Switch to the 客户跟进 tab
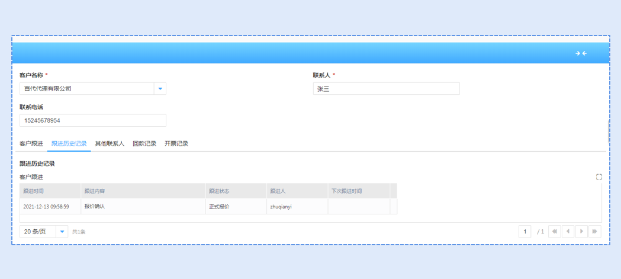Viewport: 621px width, 279px height. (x=31, y=144)
